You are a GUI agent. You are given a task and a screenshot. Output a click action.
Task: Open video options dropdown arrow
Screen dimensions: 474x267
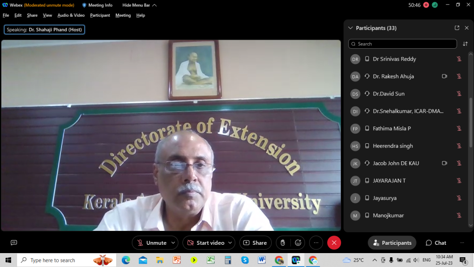(230, 243)
